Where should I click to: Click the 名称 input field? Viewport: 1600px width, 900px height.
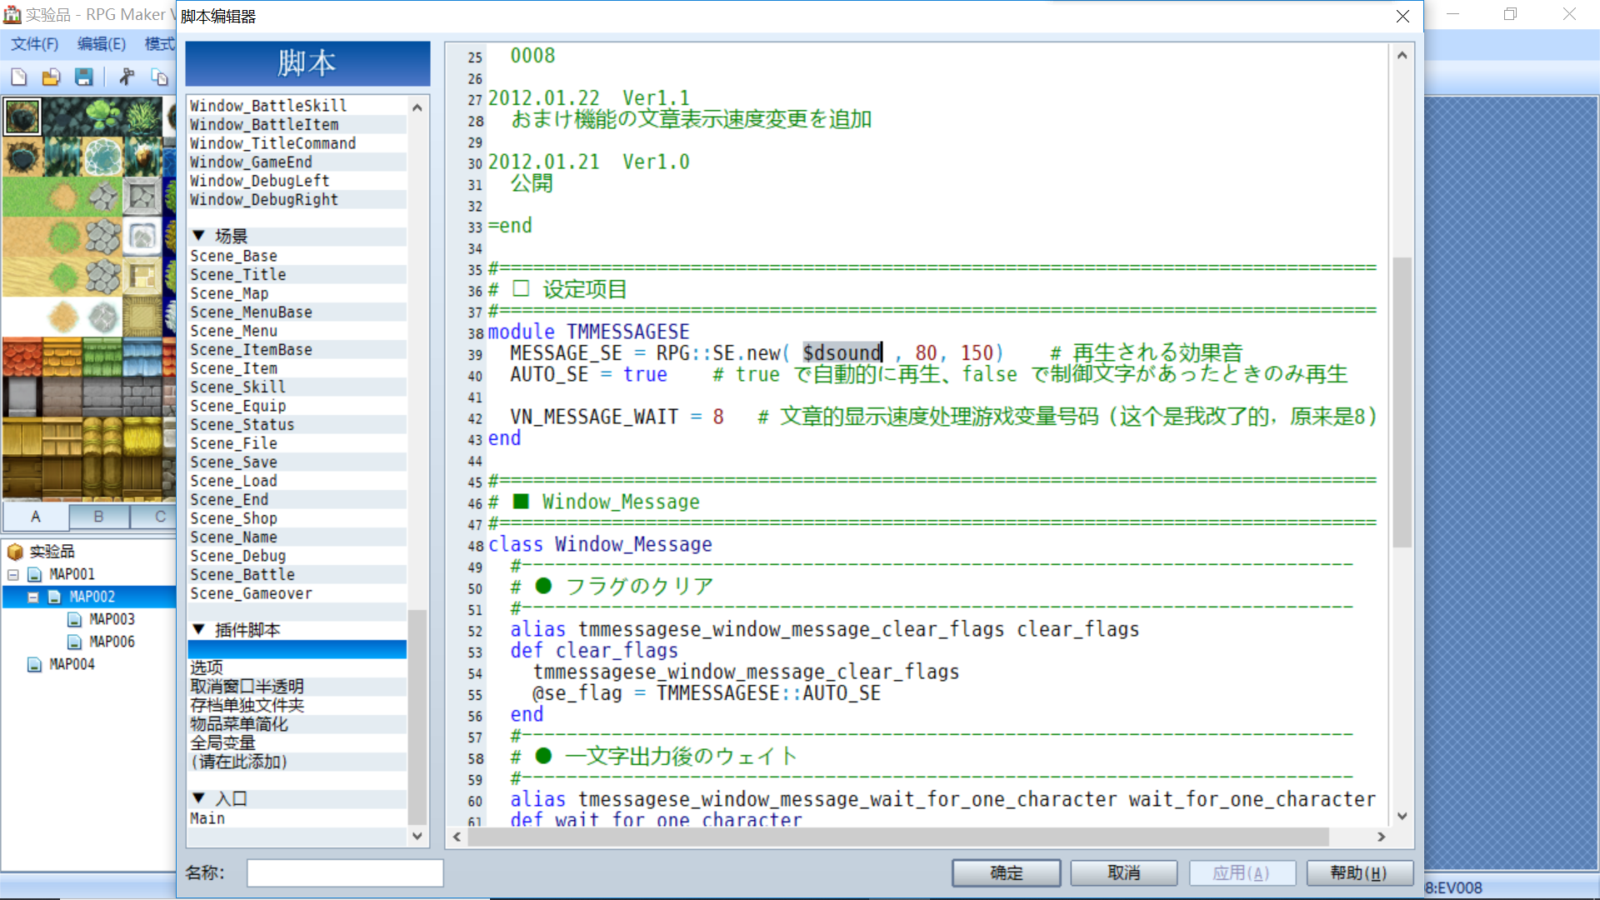tap(345, 872)
